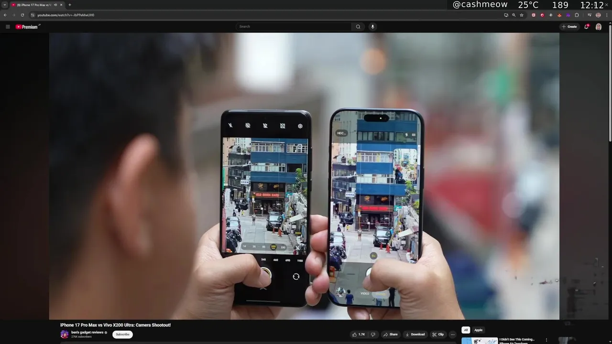Screen dimensions: 612x344
Task: Open media controls toolbar icon
Action: pos(589,15)
